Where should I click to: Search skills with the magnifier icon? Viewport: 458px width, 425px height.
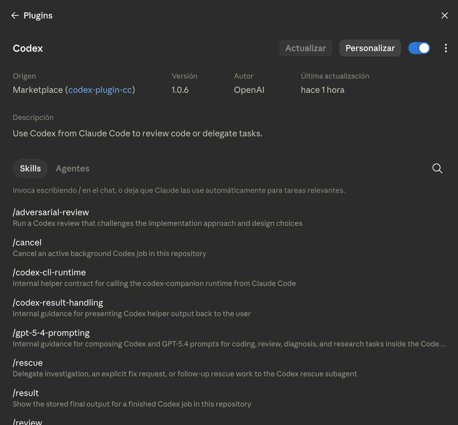pyautogui.click(x=437, y=168)
